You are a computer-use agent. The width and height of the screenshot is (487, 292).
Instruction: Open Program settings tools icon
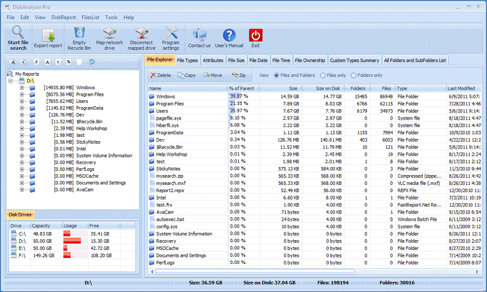coord(171,32)
